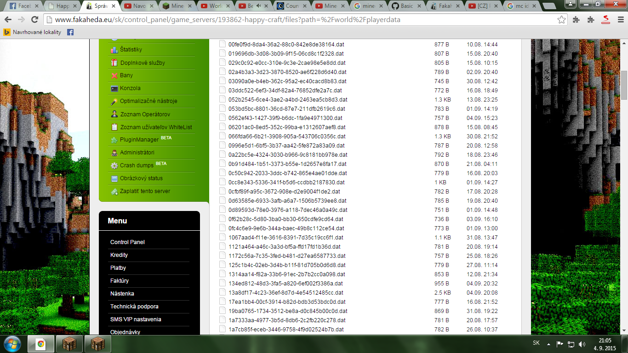Switch to the GitHub 'Basic' browser tab
Viewport: 628px width, 353px height.
[x=407, y=6]
